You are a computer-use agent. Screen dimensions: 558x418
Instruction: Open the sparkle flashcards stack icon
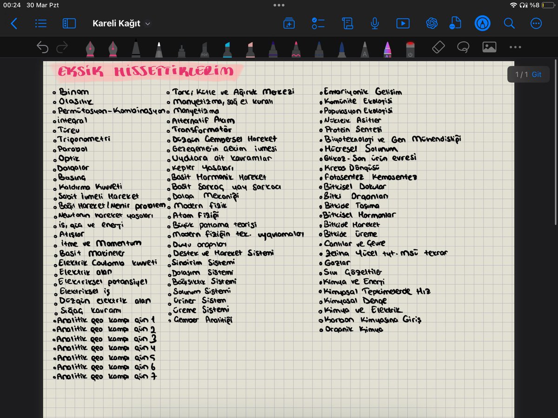(289, 24)
